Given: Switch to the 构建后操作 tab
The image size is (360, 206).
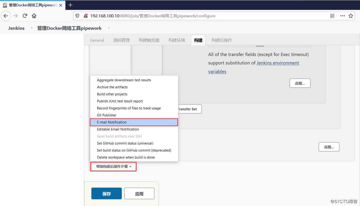Looking at the screenshot, I should click(222, 40).
